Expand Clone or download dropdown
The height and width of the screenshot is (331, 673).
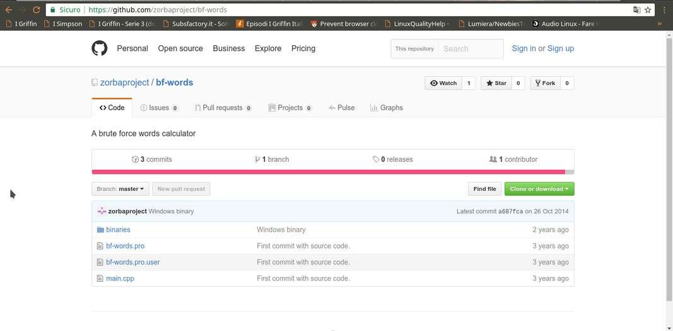539,189
